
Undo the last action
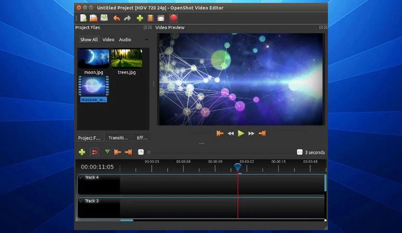[116, 18]
